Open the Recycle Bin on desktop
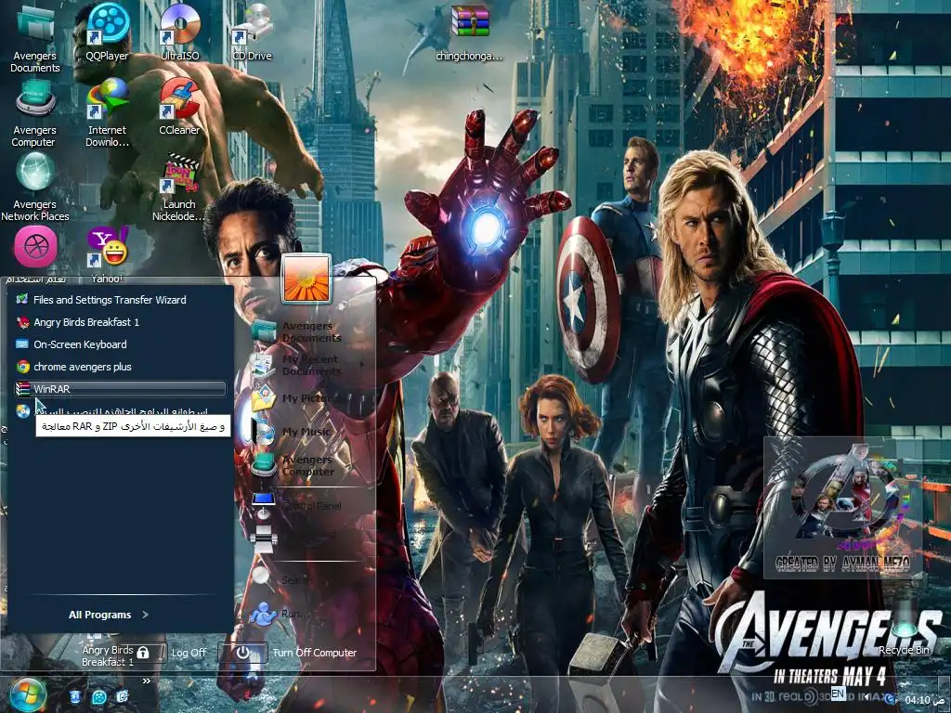This screenshot has height=713, width=951. pyautogui.click(x=904, y=628)
